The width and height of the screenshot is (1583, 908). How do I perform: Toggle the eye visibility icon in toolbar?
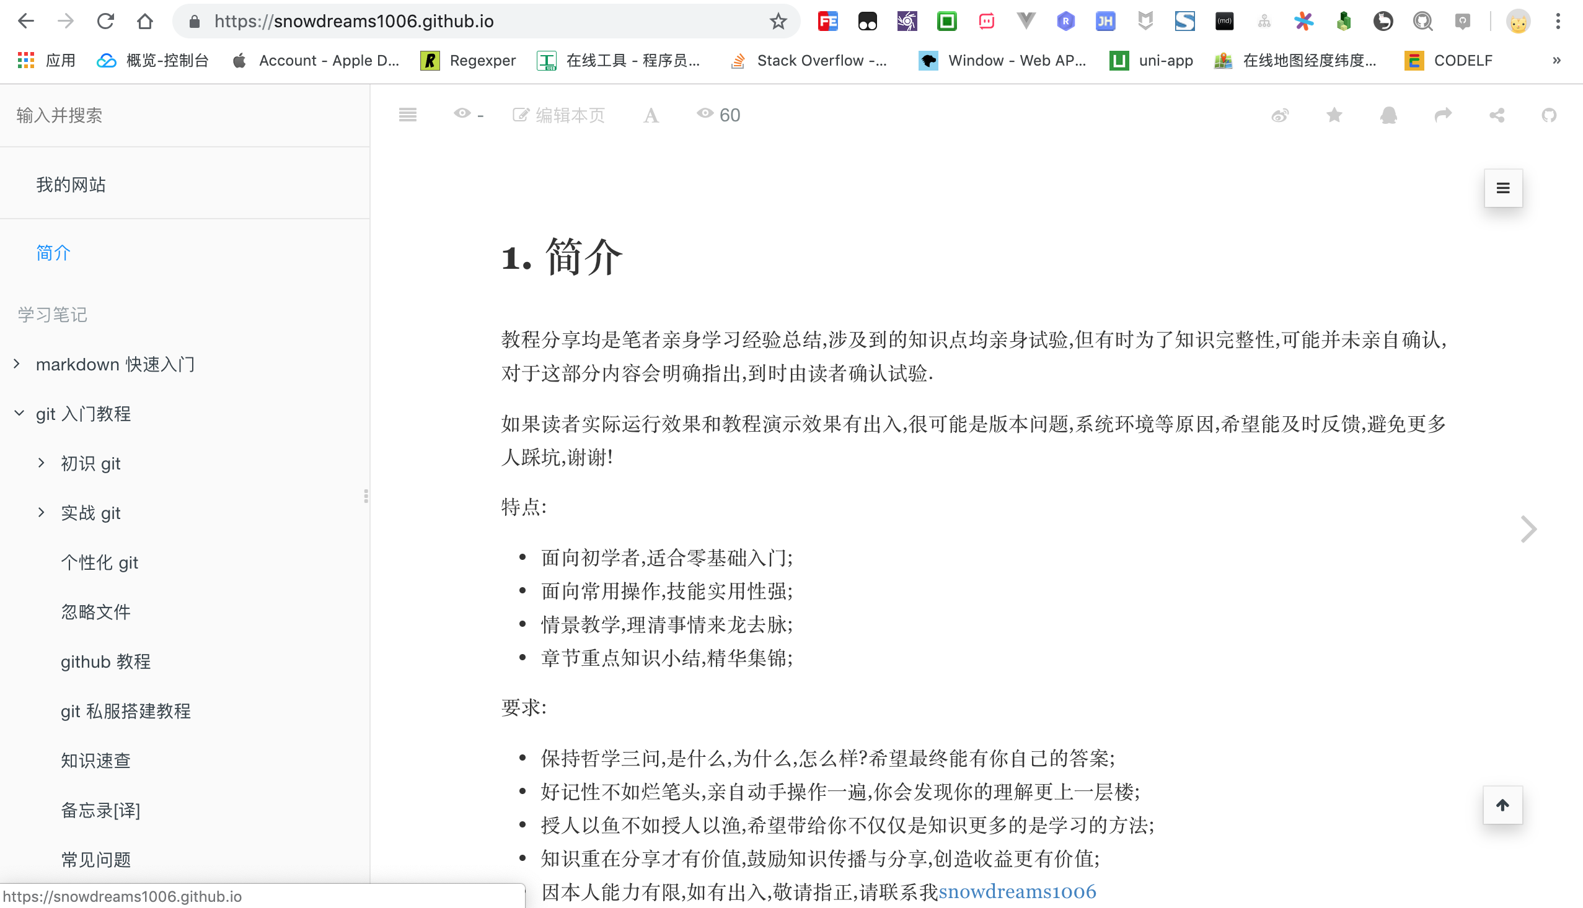462,114
